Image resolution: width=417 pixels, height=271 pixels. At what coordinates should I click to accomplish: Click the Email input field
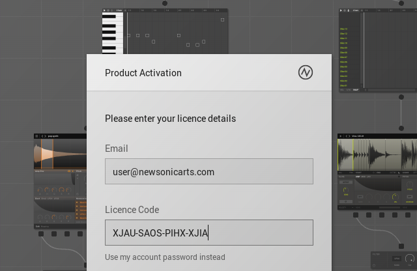[x=209, y=171]
